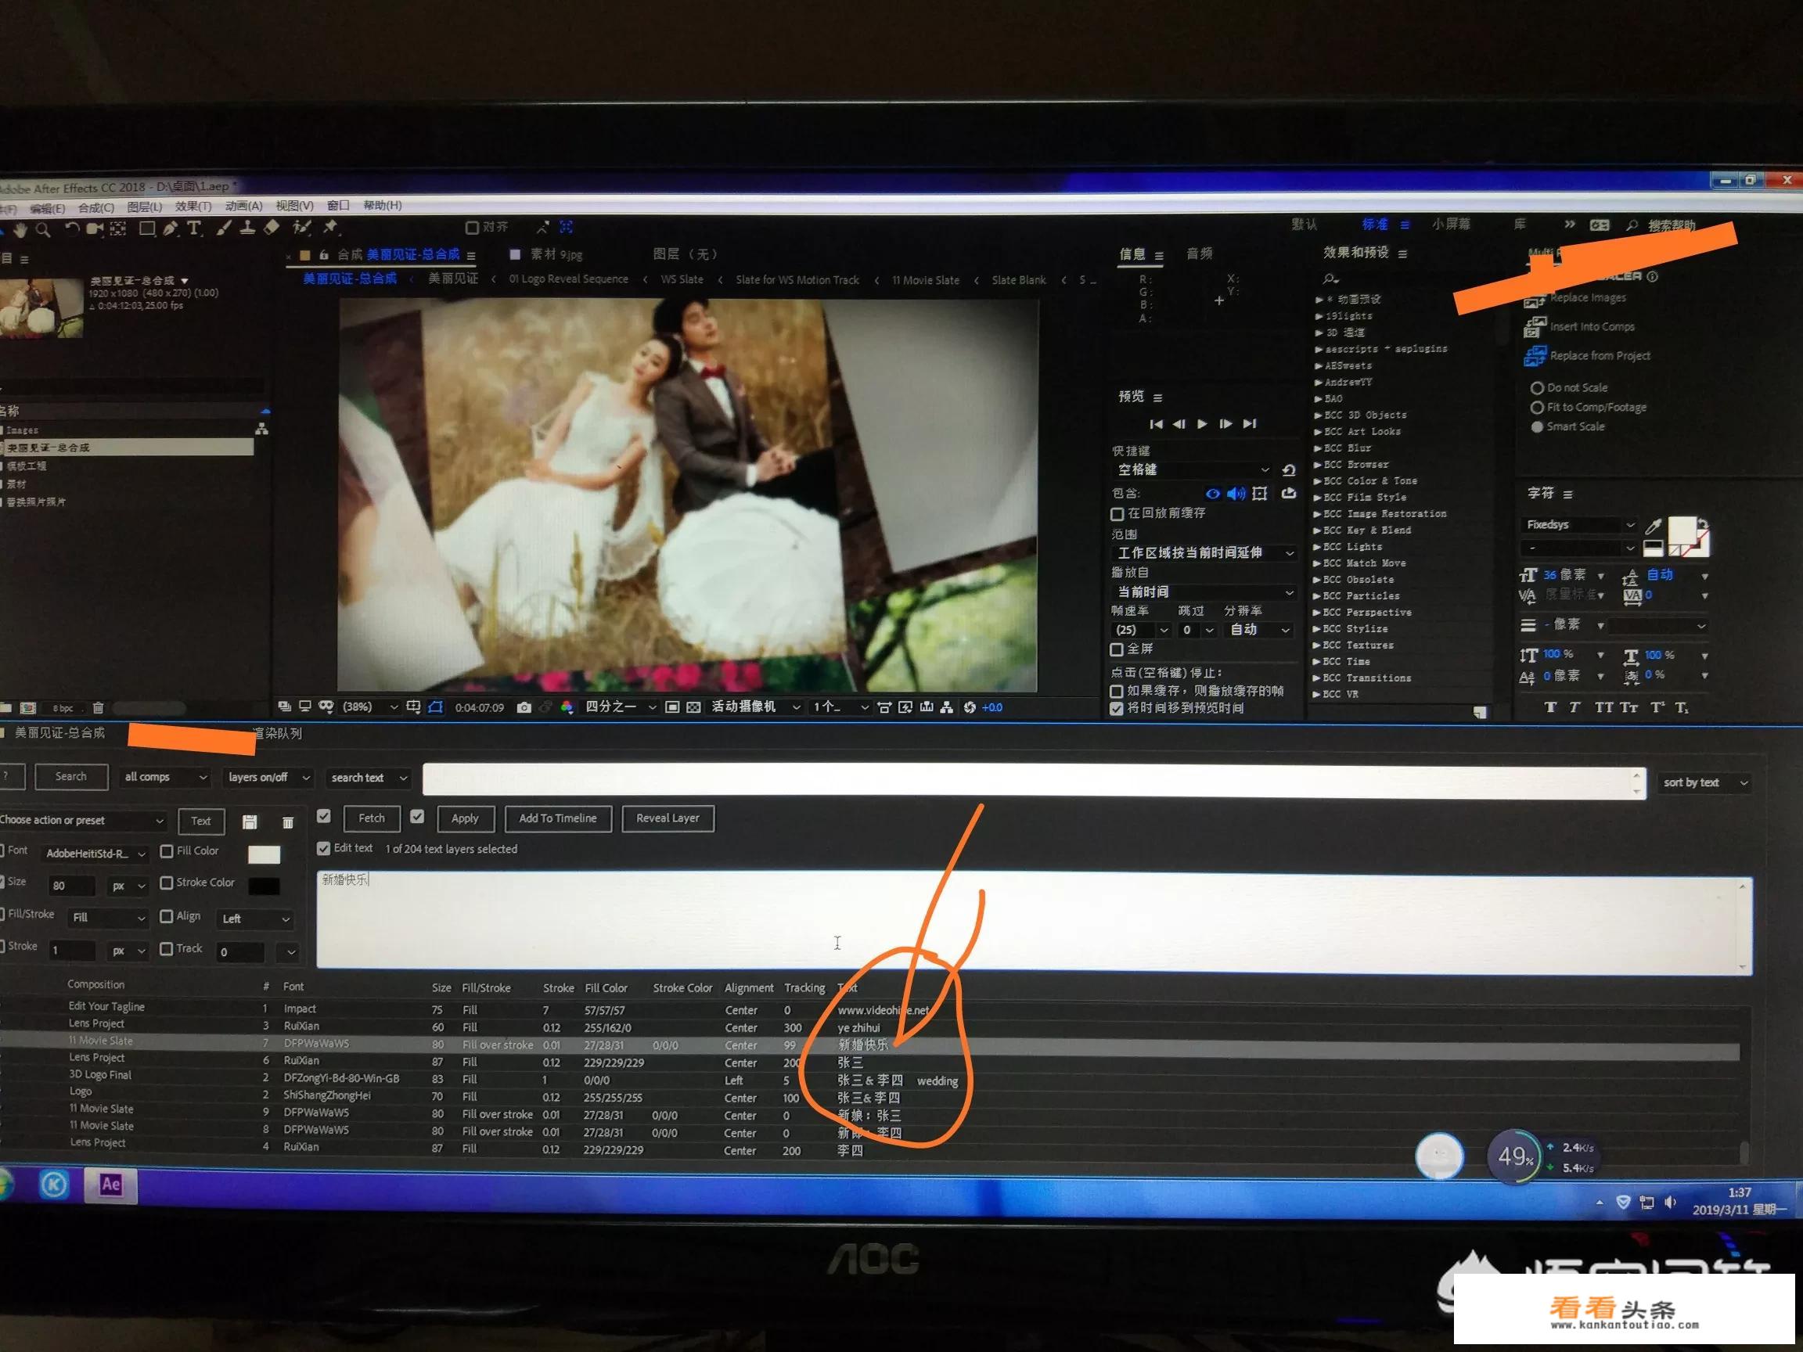Open the 四分之一 resolution dropdown
Viewport: 1803px width, 1352px height.
tap(621, 707)
